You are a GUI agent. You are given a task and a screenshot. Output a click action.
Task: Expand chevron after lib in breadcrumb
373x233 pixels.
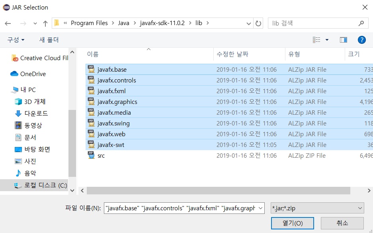[x=208, y=23]
